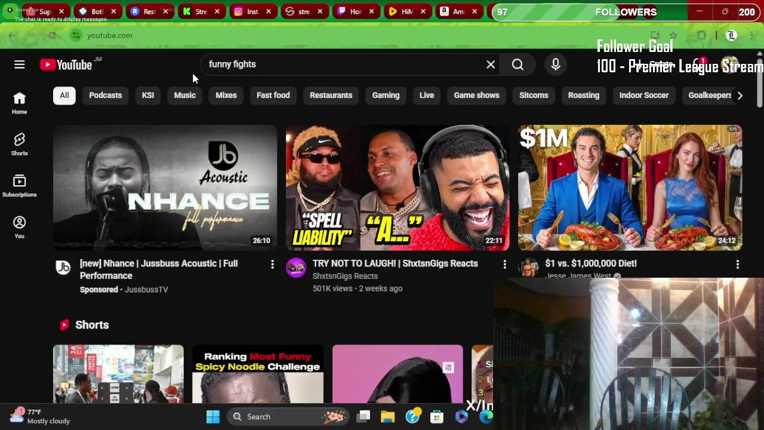Open Task View on the taskbar
This screenshot has height=430, width=764.
[363, 417]
